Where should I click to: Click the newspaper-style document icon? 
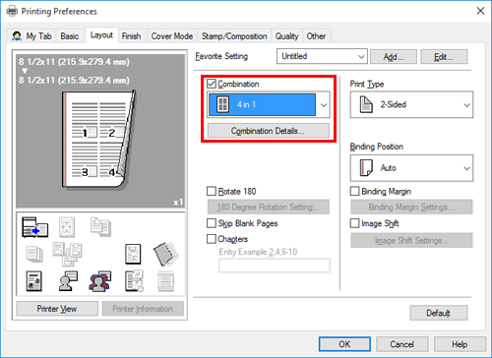coord(33,281)
